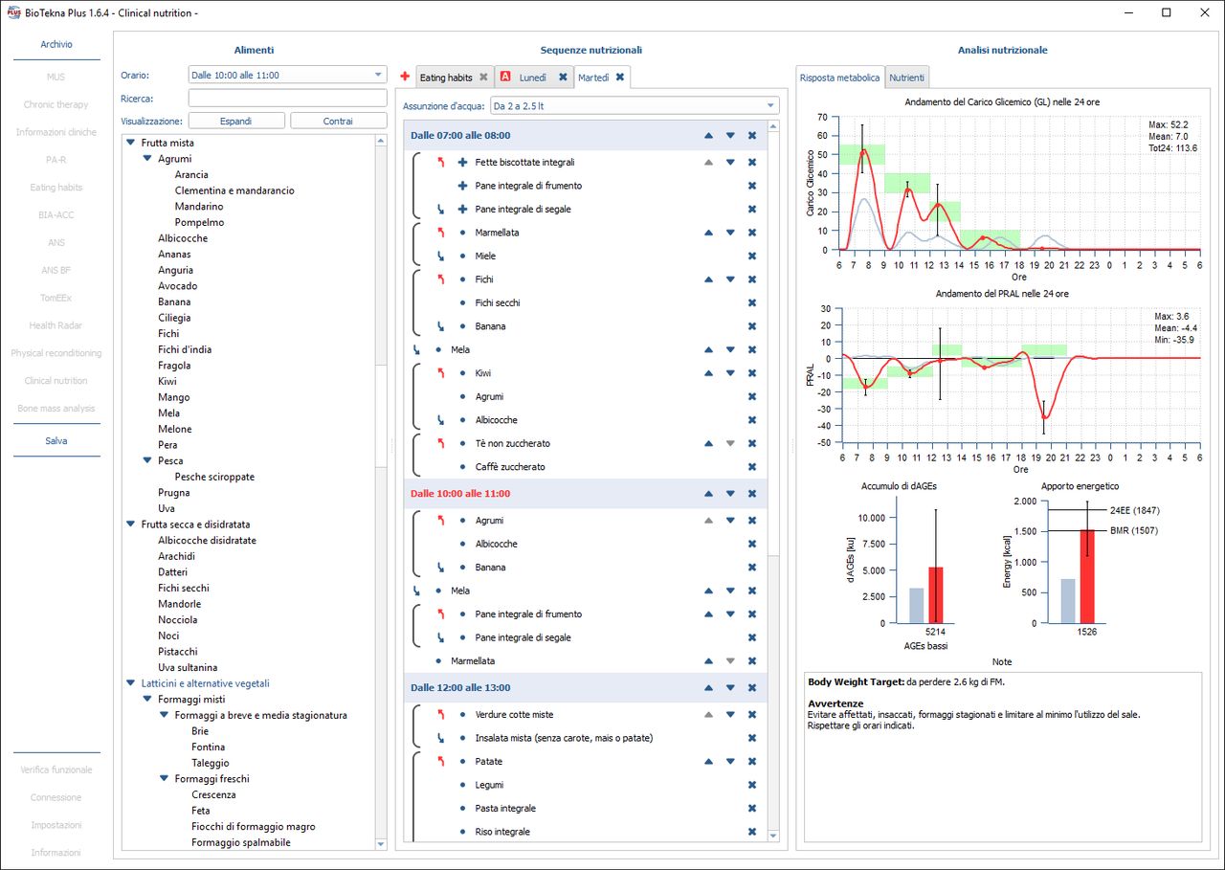The width and height of the screenshot is (1225, 870).
Task: Move Marmellata up in 07:00 block
Action: click(x=708, y=233)
